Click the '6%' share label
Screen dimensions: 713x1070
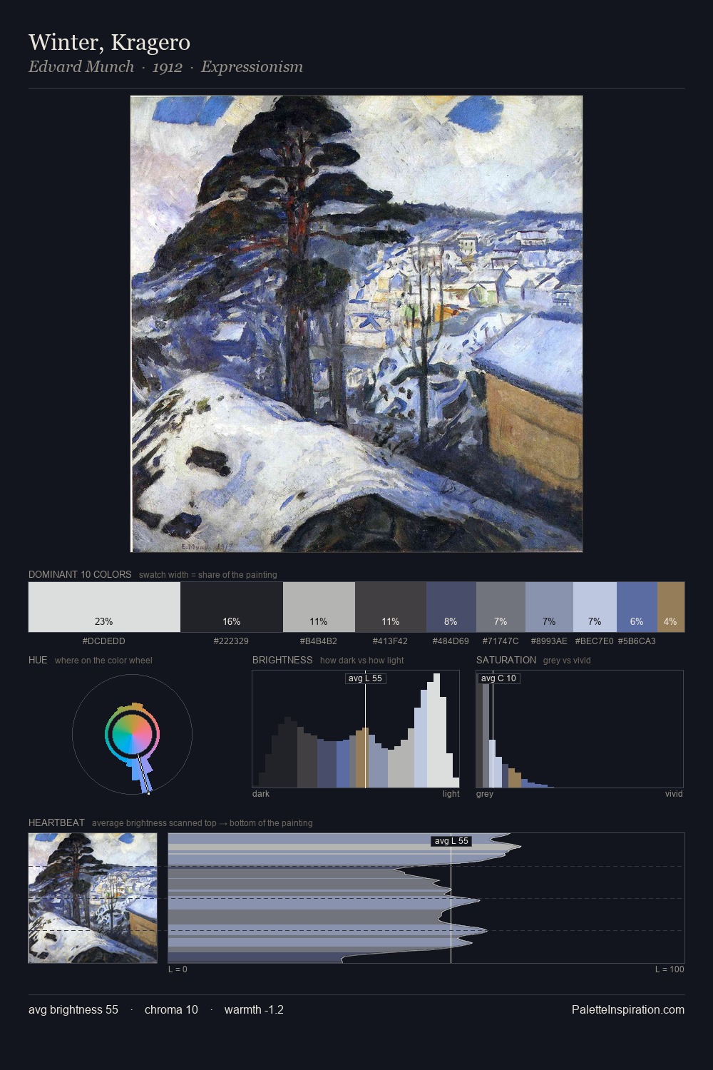(x=637, y=621)
